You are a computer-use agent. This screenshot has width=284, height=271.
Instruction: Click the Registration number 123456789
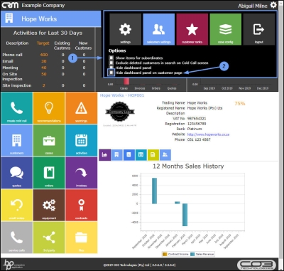click(197, 124)
